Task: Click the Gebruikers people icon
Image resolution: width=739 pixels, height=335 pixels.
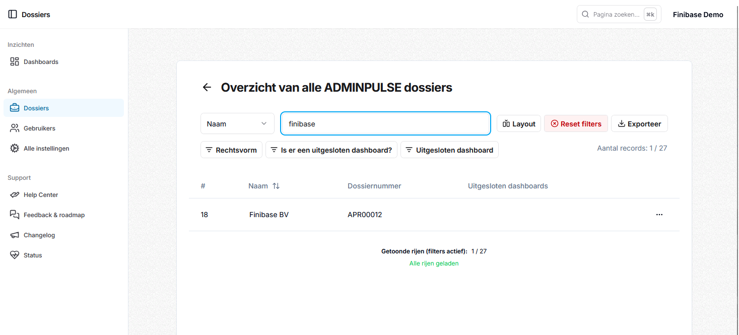Action: (15, 128)
